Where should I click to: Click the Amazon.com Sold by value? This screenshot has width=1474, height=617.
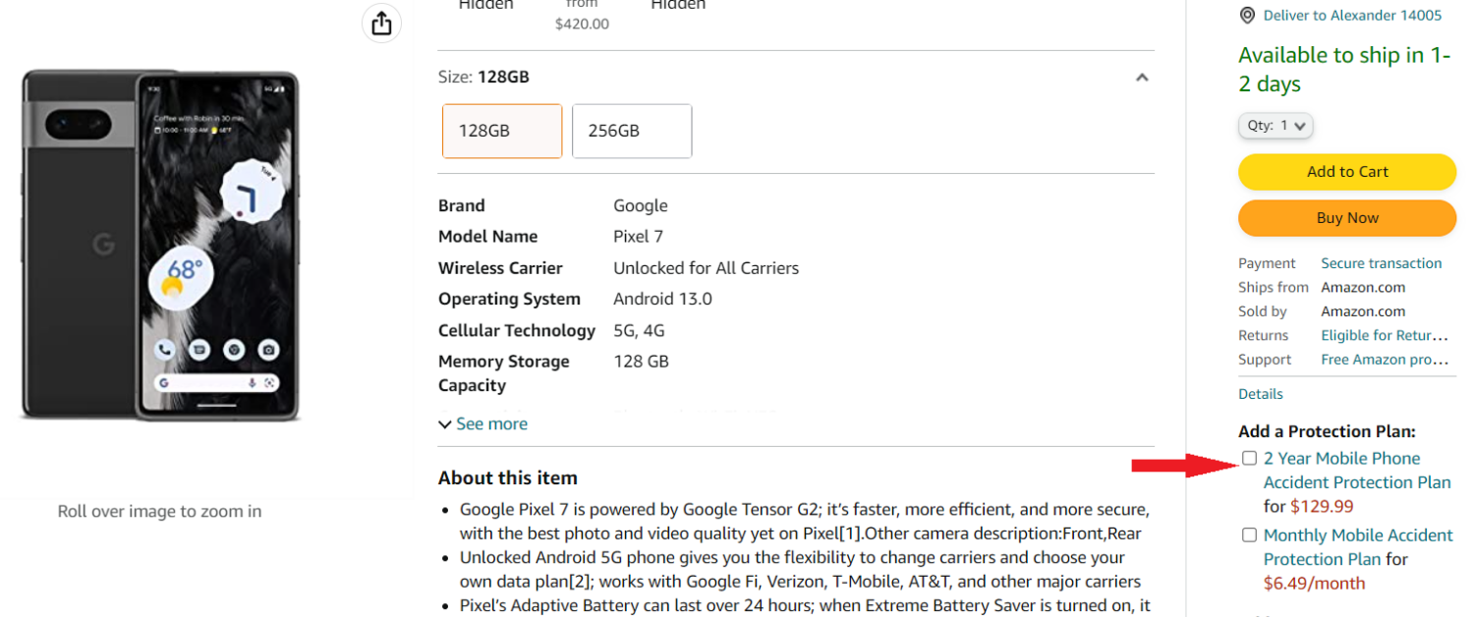(1363, 311)
